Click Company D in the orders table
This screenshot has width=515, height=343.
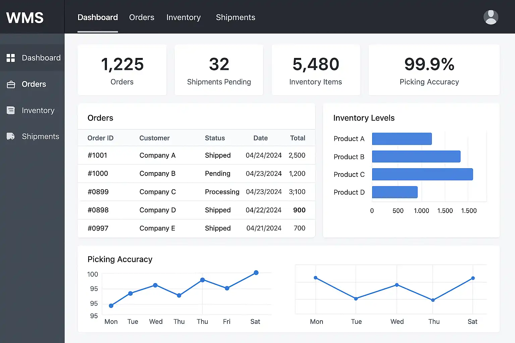pyautogui.click(x=158, y=210)
